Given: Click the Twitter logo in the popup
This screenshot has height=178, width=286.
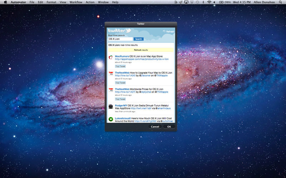Looking at the screenshot, I should [119, 31].
